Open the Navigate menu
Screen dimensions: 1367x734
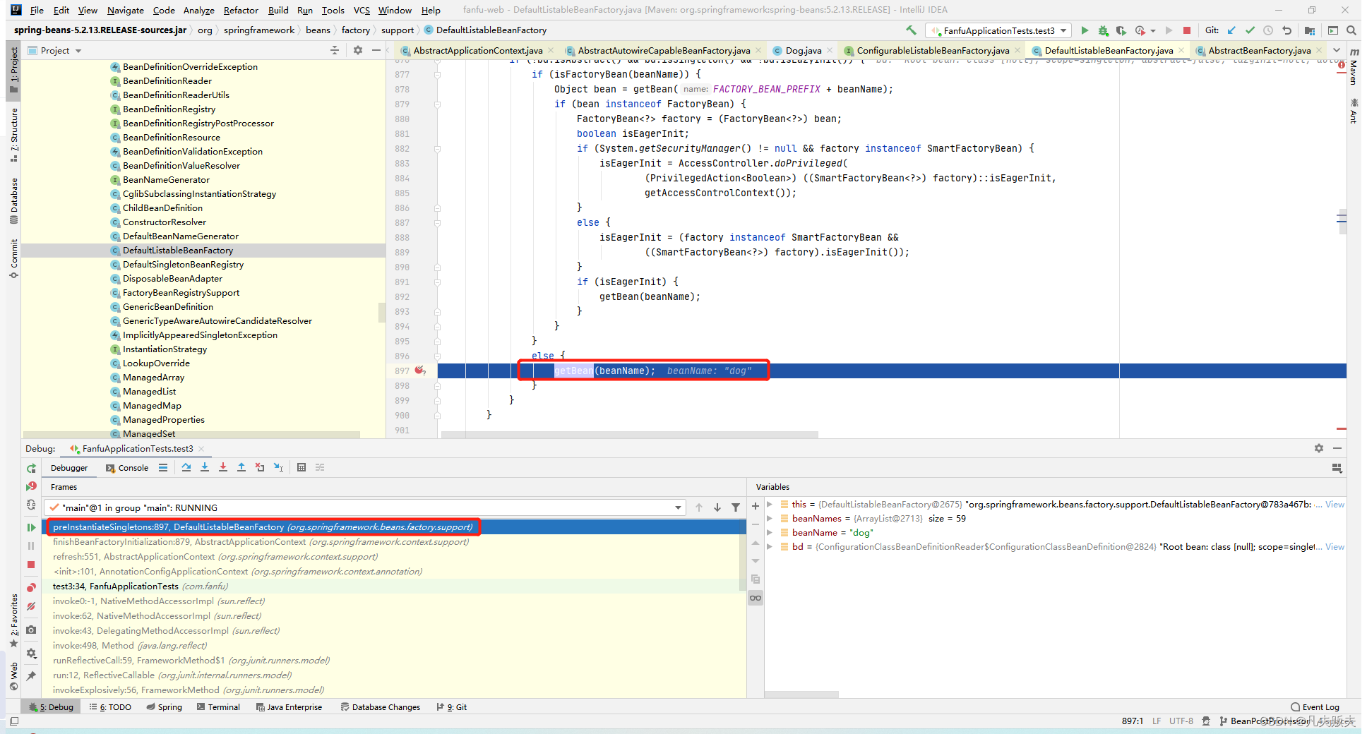125,10
